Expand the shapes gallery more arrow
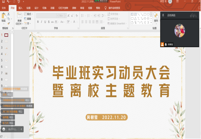Screen dimensions: 201x139 click(x=151, y=23)
